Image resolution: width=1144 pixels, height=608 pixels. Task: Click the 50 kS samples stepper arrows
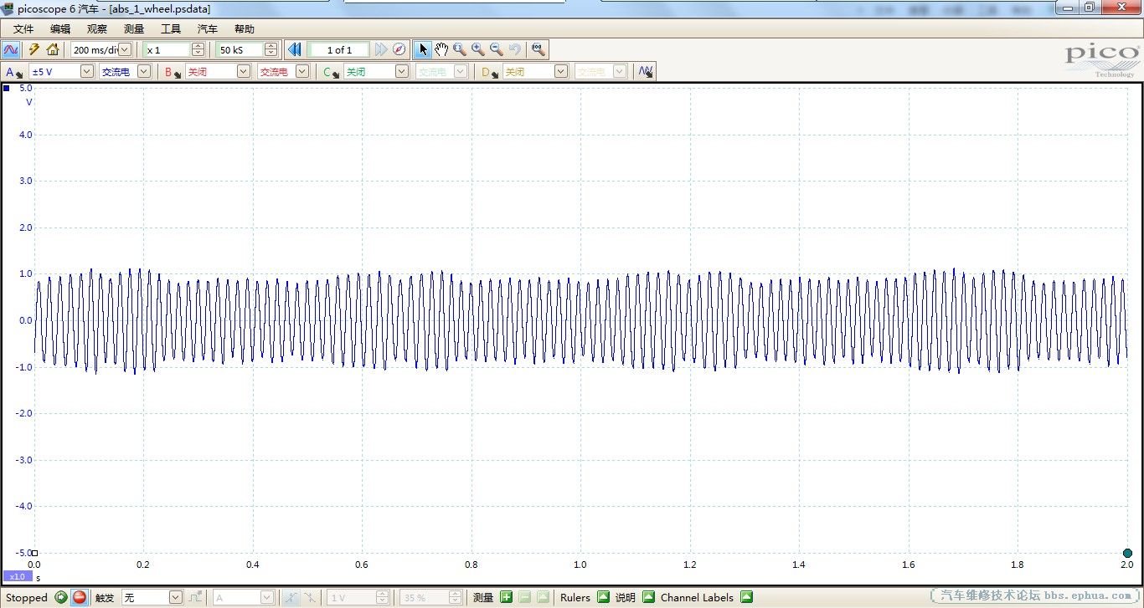pos(271,50)
